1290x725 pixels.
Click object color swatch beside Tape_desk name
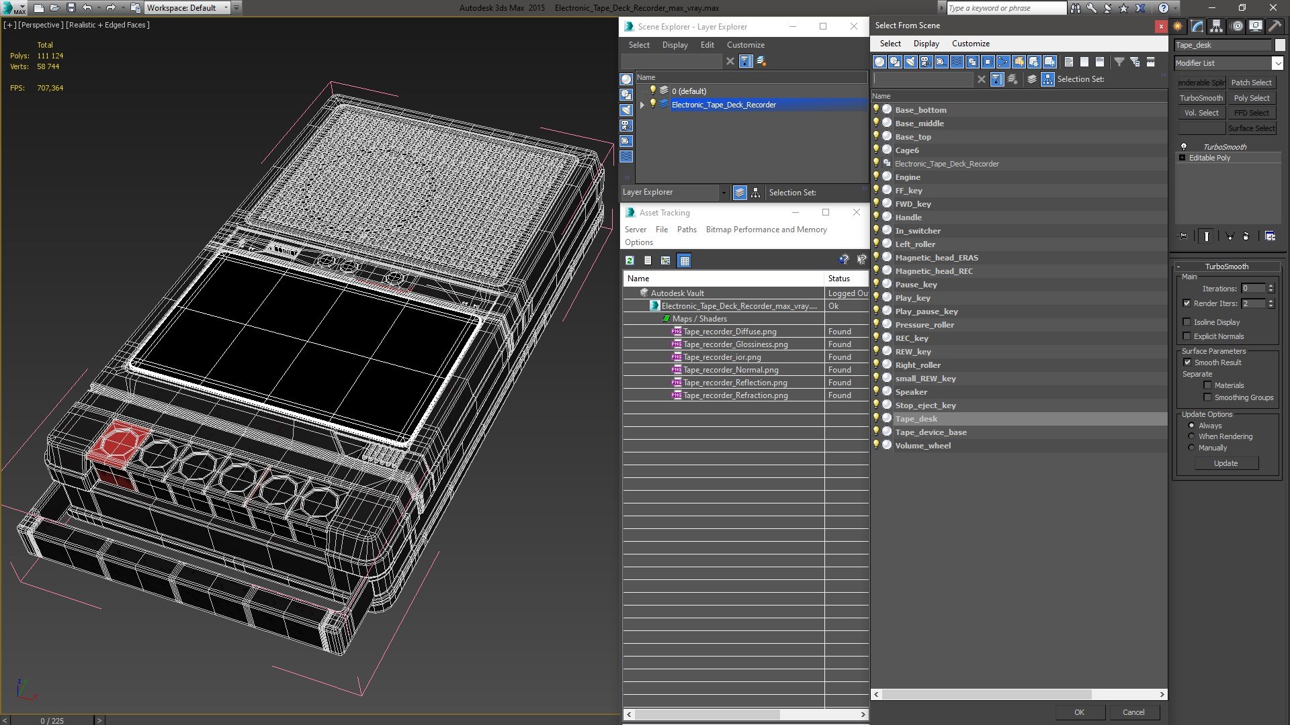click(x=1279, y=45)
